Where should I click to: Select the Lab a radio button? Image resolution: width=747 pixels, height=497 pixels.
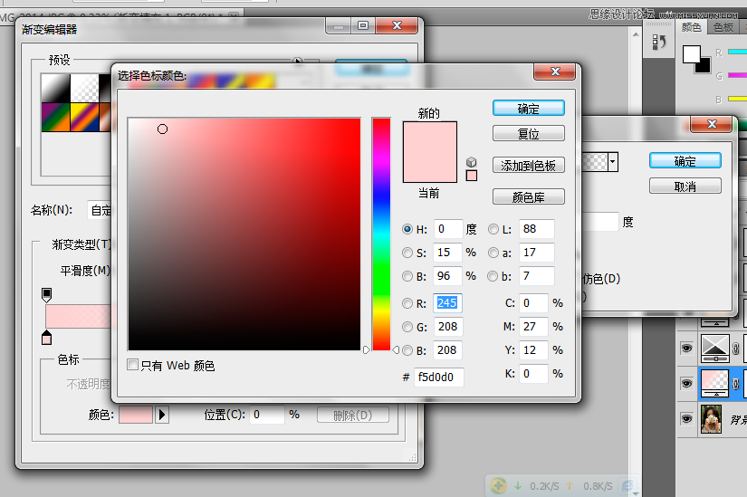[x=493, y=253]
